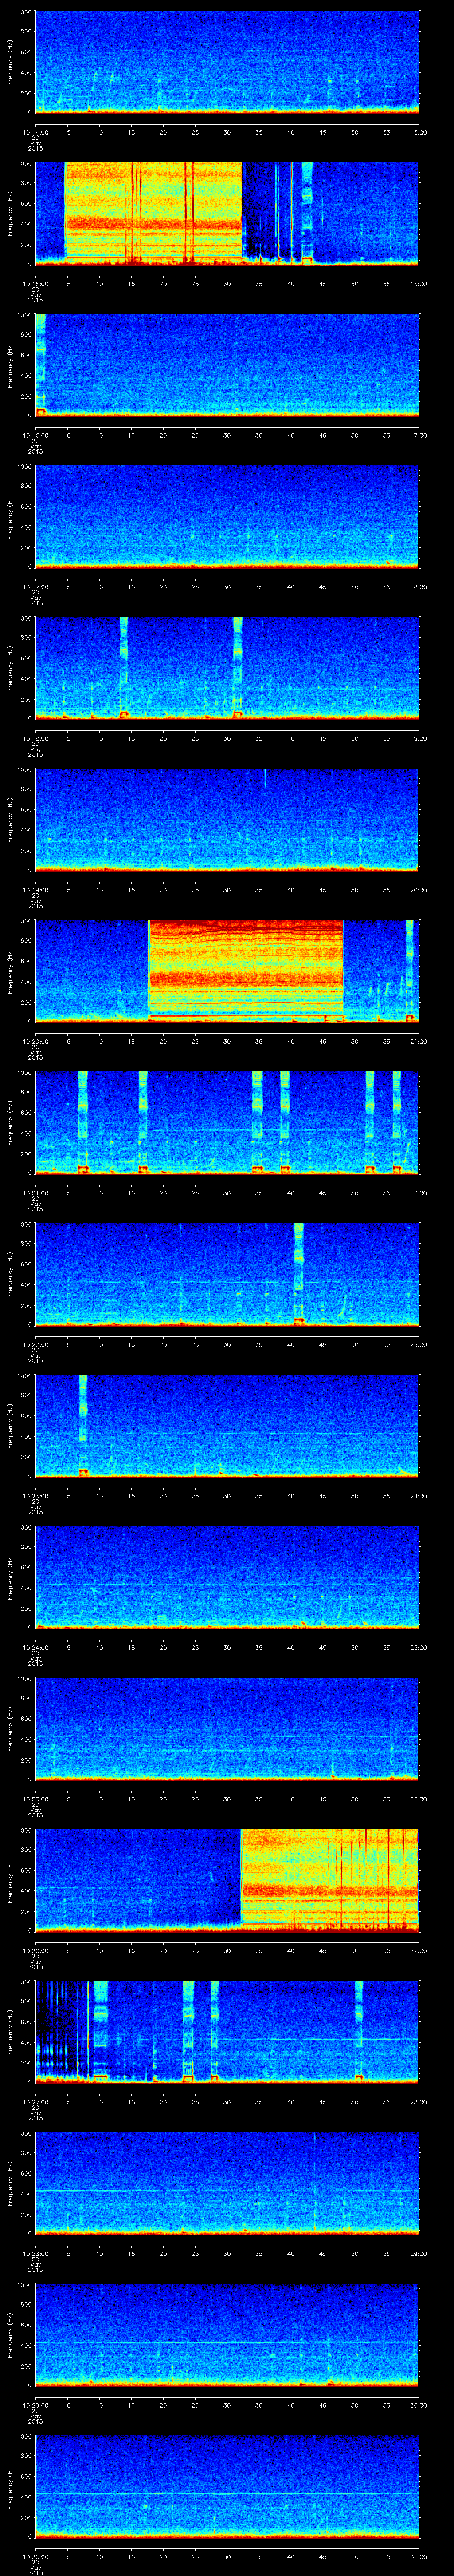Click the 10:14:00 start time label
Viewport: 454px width, 2576px height.
coord(35,132)
